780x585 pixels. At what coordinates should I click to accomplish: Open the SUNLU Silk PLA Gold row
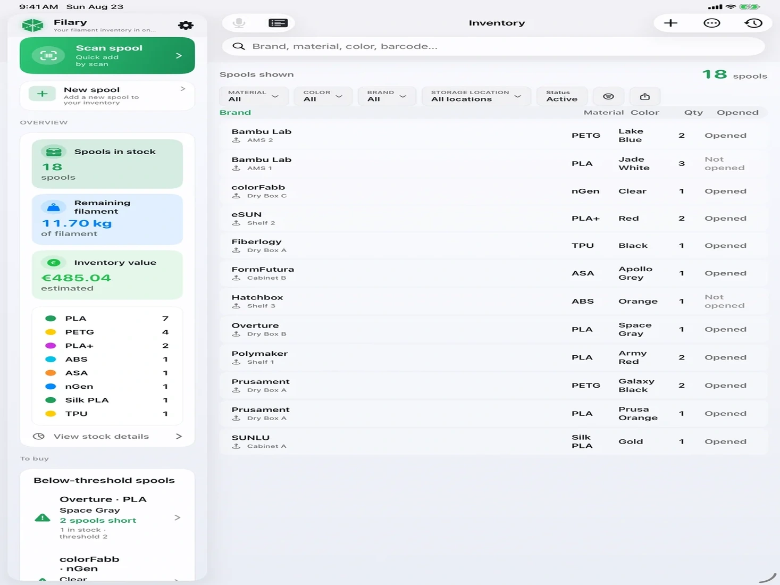493,441
